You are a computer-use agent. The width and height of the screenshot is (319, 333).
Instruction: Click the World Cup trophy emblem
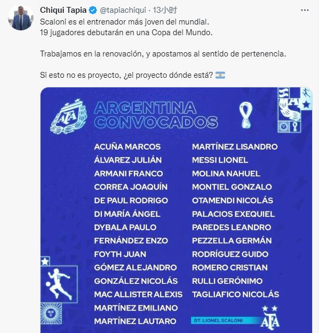246,115
